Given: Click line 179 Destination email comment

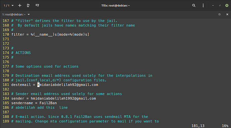Looking at the screenshot, I should pyautogui.click(x=82, y=76).
